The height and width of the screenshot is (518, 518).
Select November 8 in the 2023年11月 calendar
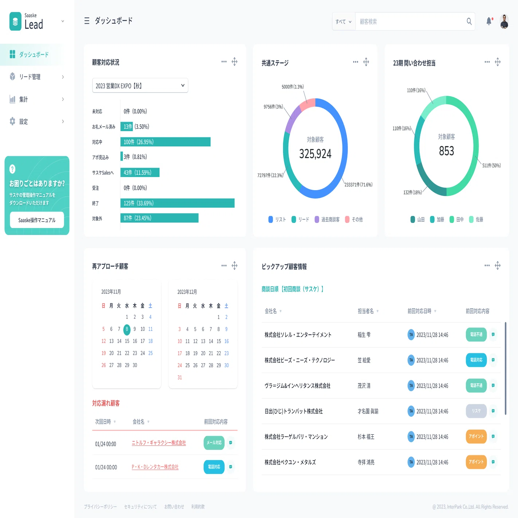pyautogui.click(x=127, y=329)
